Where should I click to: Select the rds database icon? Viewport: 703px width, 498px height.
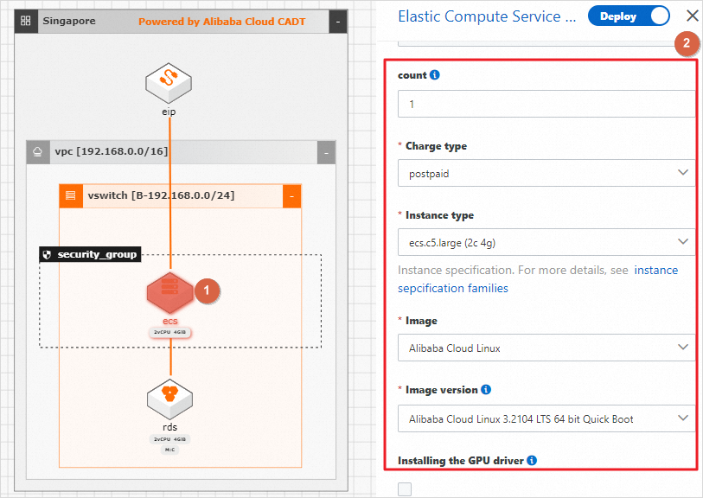click(x=169, y=399)
